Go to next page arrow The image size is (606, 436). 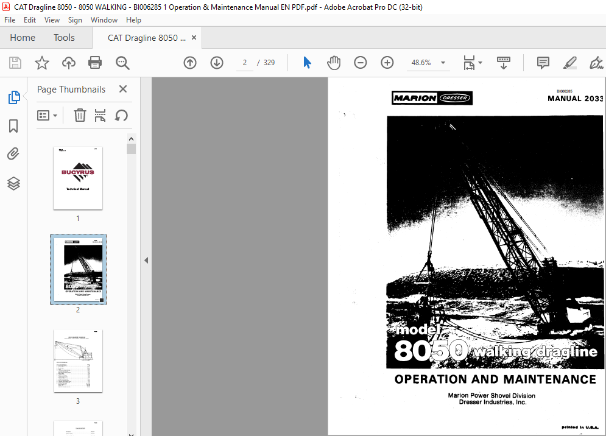point(217,63)
